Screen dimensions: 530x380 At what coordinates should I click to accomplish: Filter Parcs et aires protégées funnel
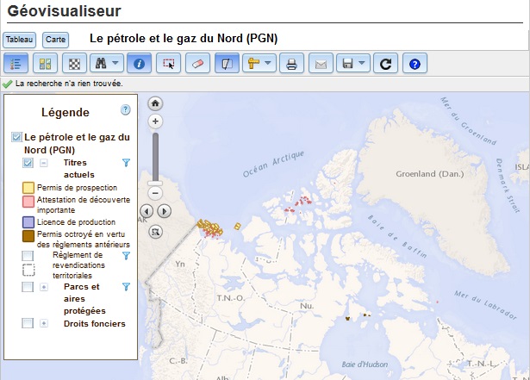tap(126, 287)
